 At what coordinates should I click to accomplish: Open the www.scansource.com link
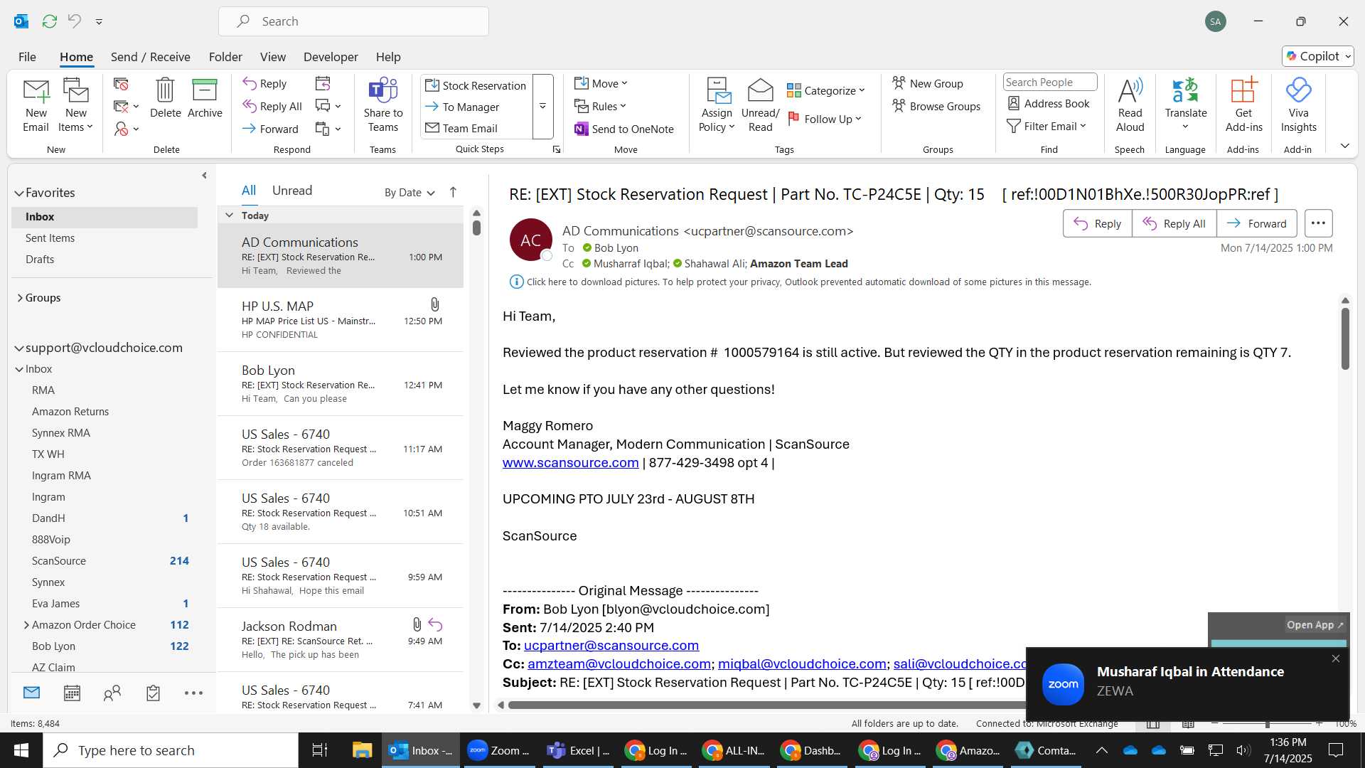coord(570,462)
